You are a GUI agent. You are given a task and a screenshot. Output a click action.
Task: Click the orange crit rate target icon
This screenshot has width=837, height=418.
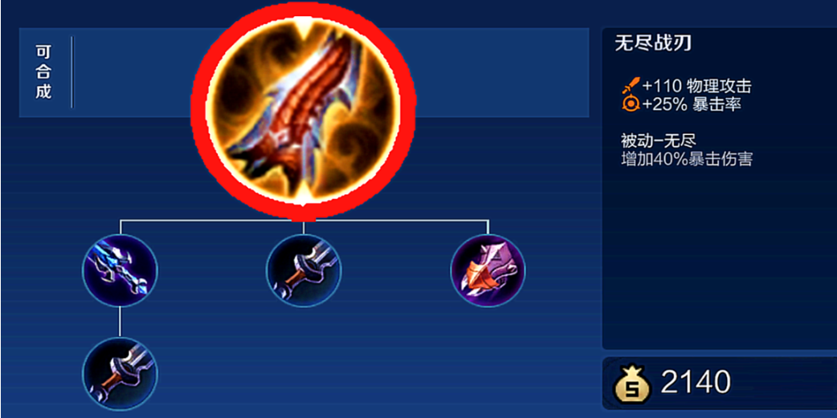pos(631,104)
